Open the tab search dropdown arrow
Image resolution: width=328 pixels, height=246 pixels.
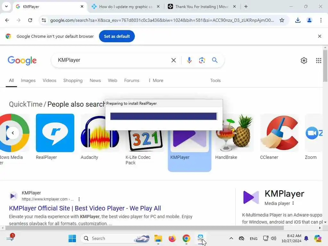tap(6, 6)
